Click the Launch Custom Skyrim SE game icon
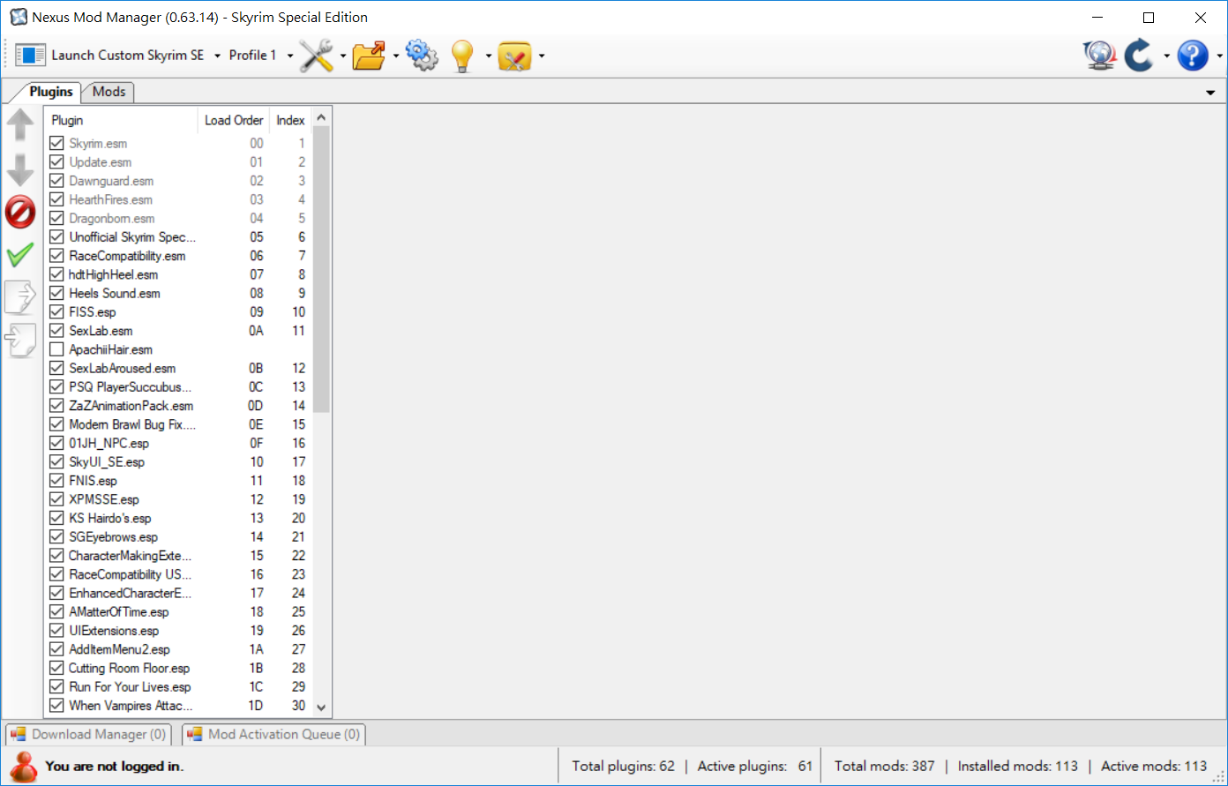Screen dimensions: 1228x786 [x=30, y=55]
